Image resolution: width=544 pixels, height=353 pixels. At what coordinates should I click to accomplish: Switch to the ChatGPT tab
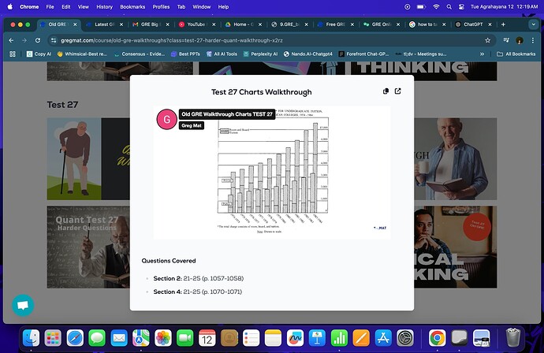[473, 24]
